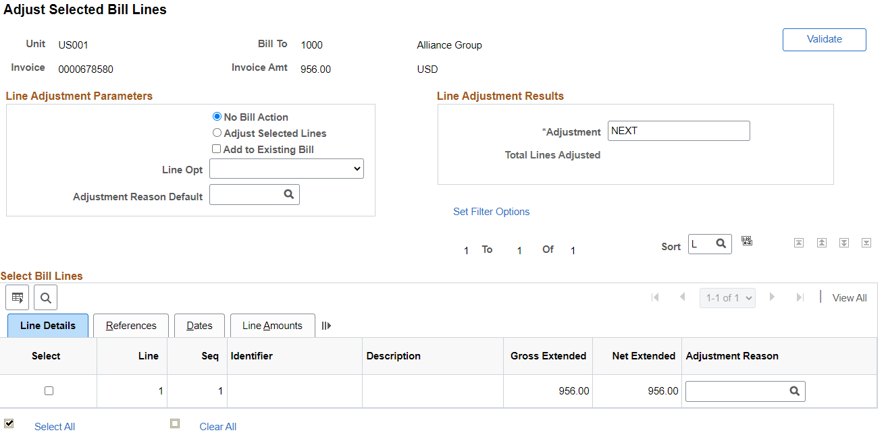
Task: Click inside the Adjustment field showing NEXT
Action: point(678,130)
